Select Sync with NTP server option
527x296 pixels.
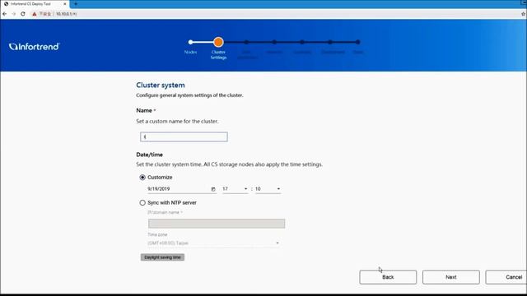[142, 203]
